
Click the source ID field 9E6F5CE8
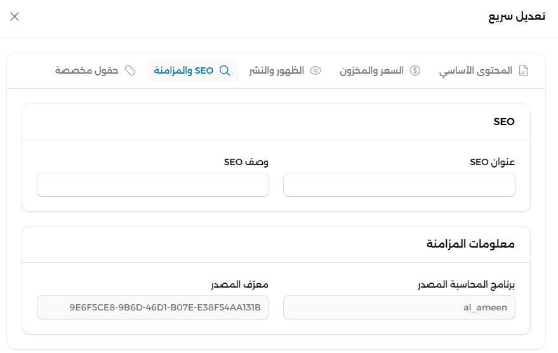[x=152, y=307]
